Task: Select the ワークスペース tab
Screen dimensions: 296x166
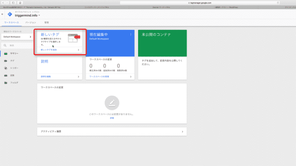Action: click(12, 22)
